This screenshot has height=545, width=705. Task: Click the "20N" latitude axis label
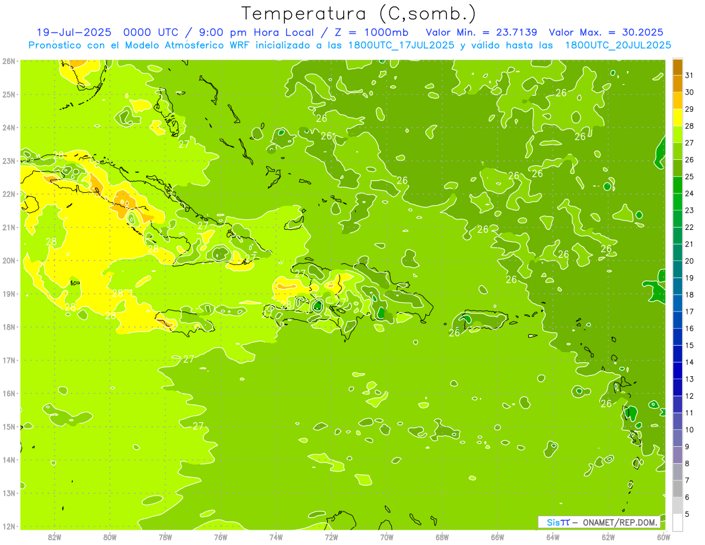[8, 260]
